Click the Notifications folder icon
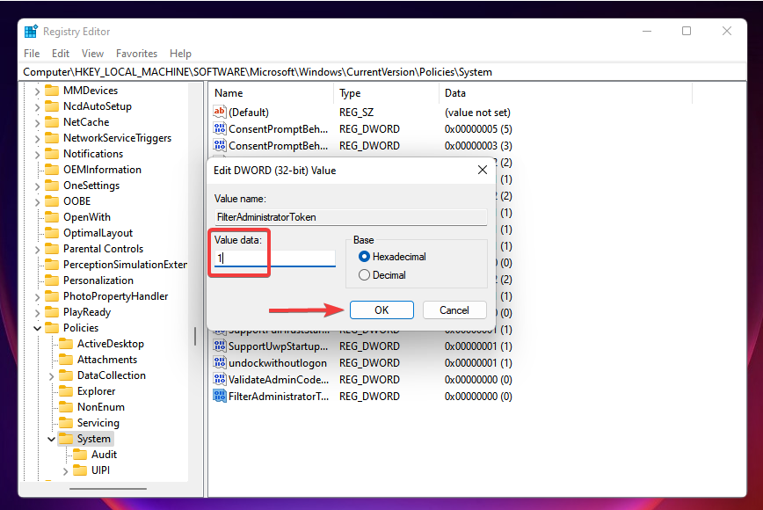This screenshot has height=510, width=763. pyautogui.click(x=52, y=154)
